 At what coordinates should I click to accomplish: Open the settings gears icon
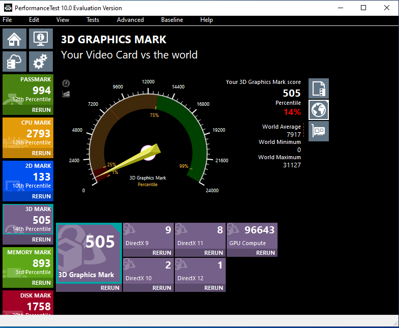coord(41,62)
